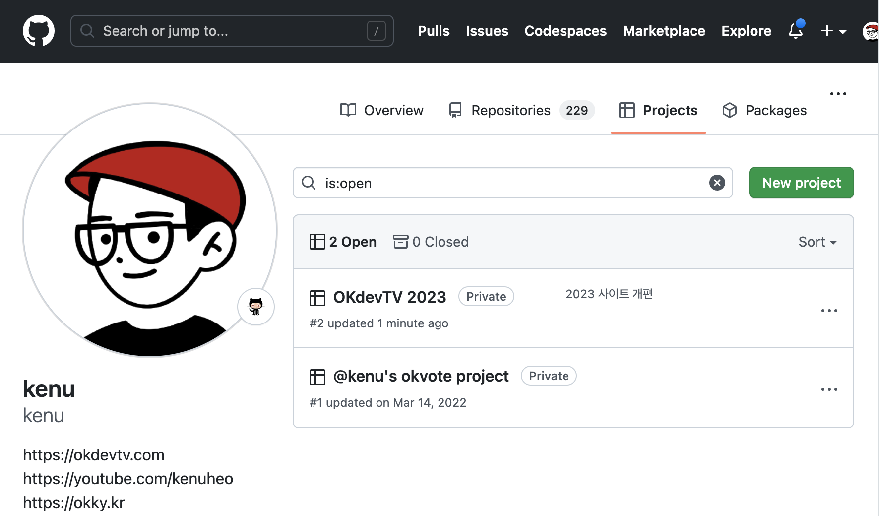Click the slash shortcut key hint
Viewport: 880px width, 516px height.
point(377,31)
